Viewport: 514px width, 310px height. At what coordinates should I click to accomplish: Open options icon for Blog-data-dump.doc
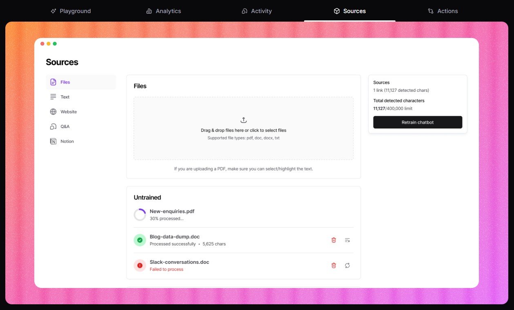(x=347, y=240)
